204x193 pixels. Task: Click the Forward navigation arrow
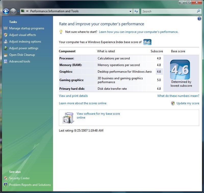pyautogui.click(x=13, y=11)
